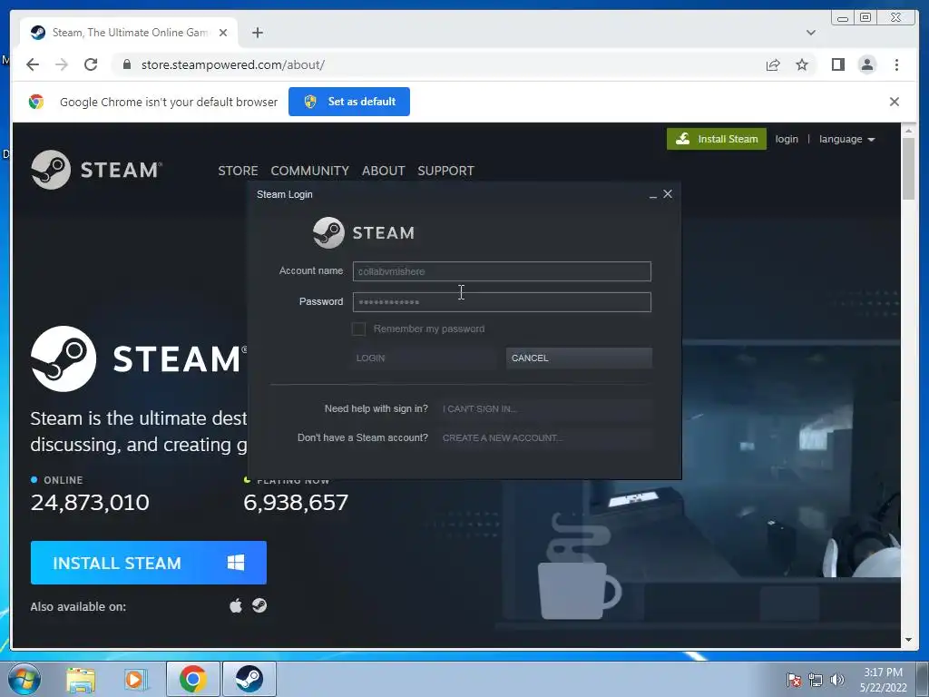Image resolution: width=929 pixels, height=697 pixels.
Task: Click the green Install Steam button
Action: tap(717, 139)
